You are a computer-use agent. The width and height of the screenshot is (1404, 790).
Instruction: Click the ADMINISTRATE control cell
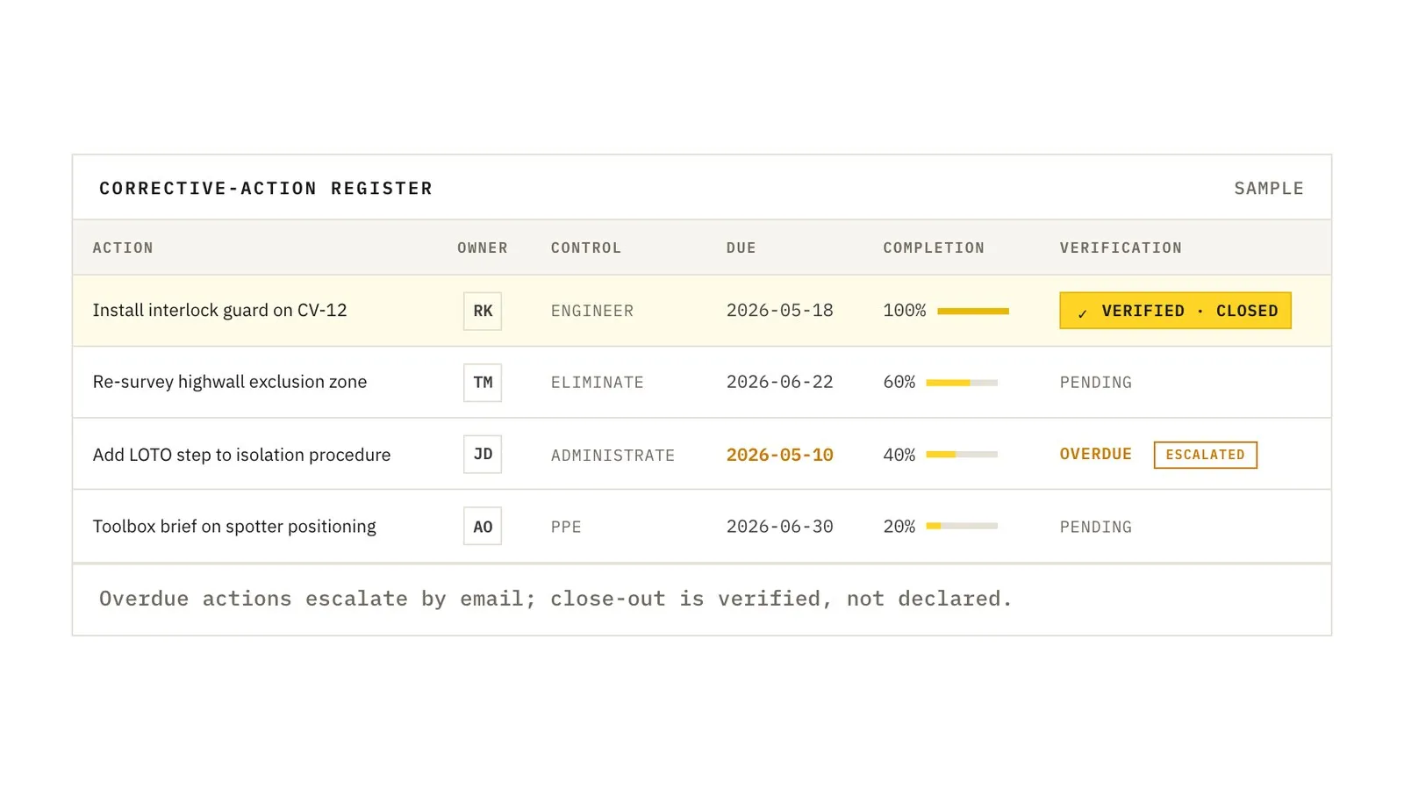612,456
